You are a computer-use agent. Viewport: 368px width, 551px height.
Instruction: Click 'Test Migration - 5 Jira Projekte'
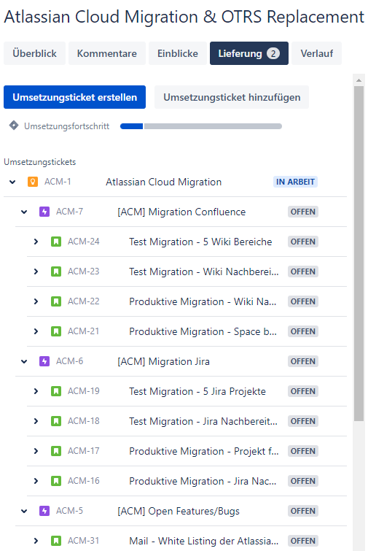pyautogui.click(x=197, y=391)
